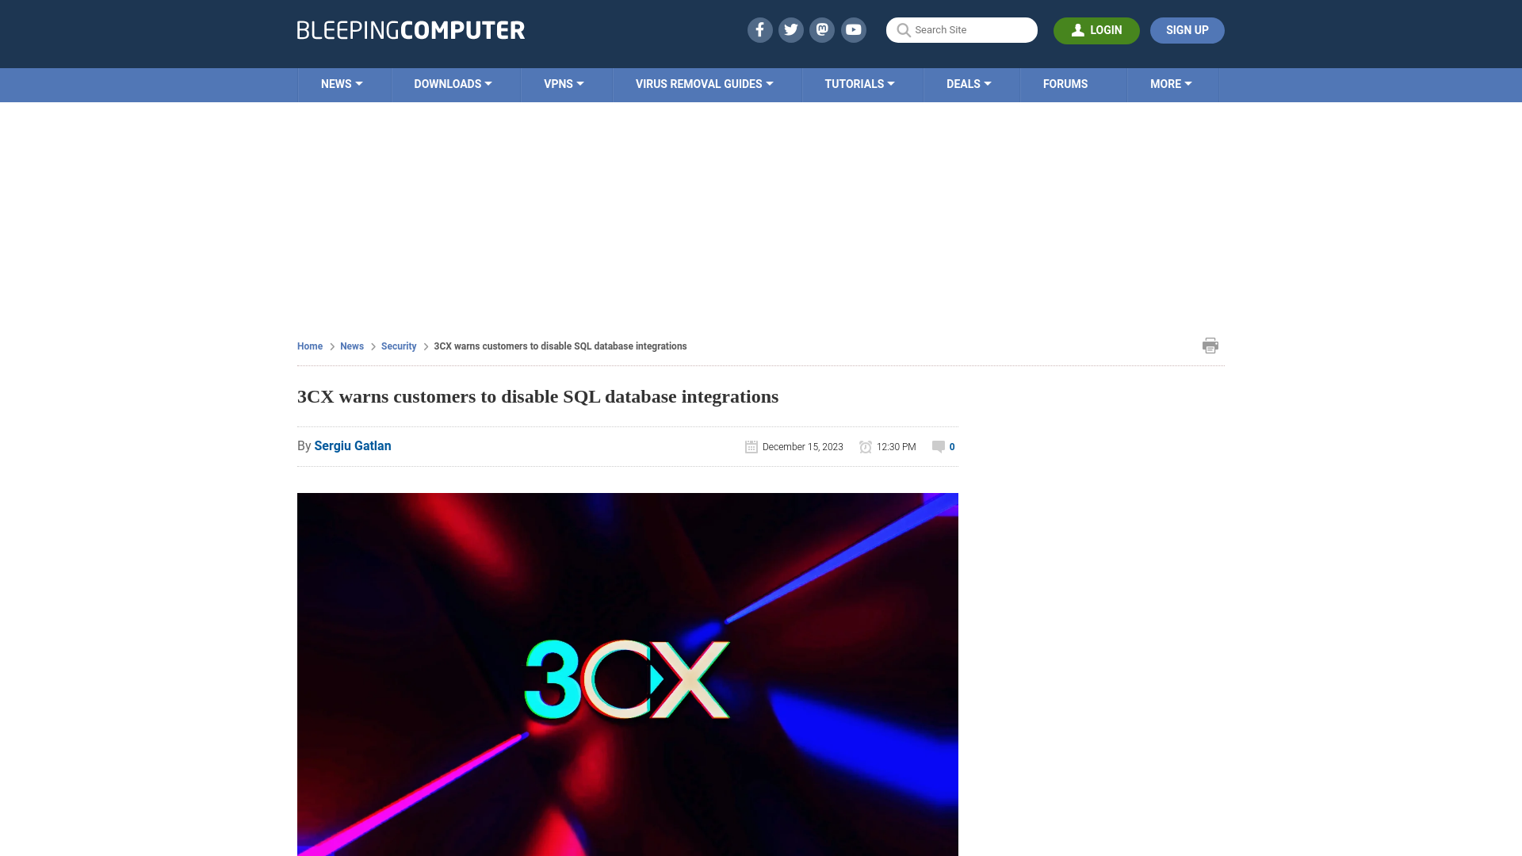Click the Search Site input field
This screenshot has height=856, width=1522.
click(962, 29)
